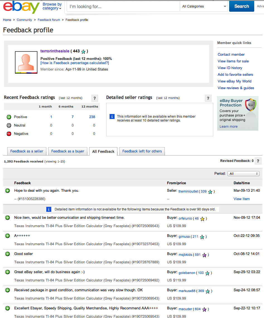Screen dimensions: 264x318
Task: Open the Period dropdown set to All
Action: [x=243, y=174]
